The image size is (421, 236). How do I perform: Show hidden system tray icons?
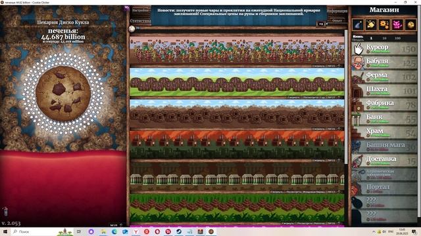click(374, 231)
